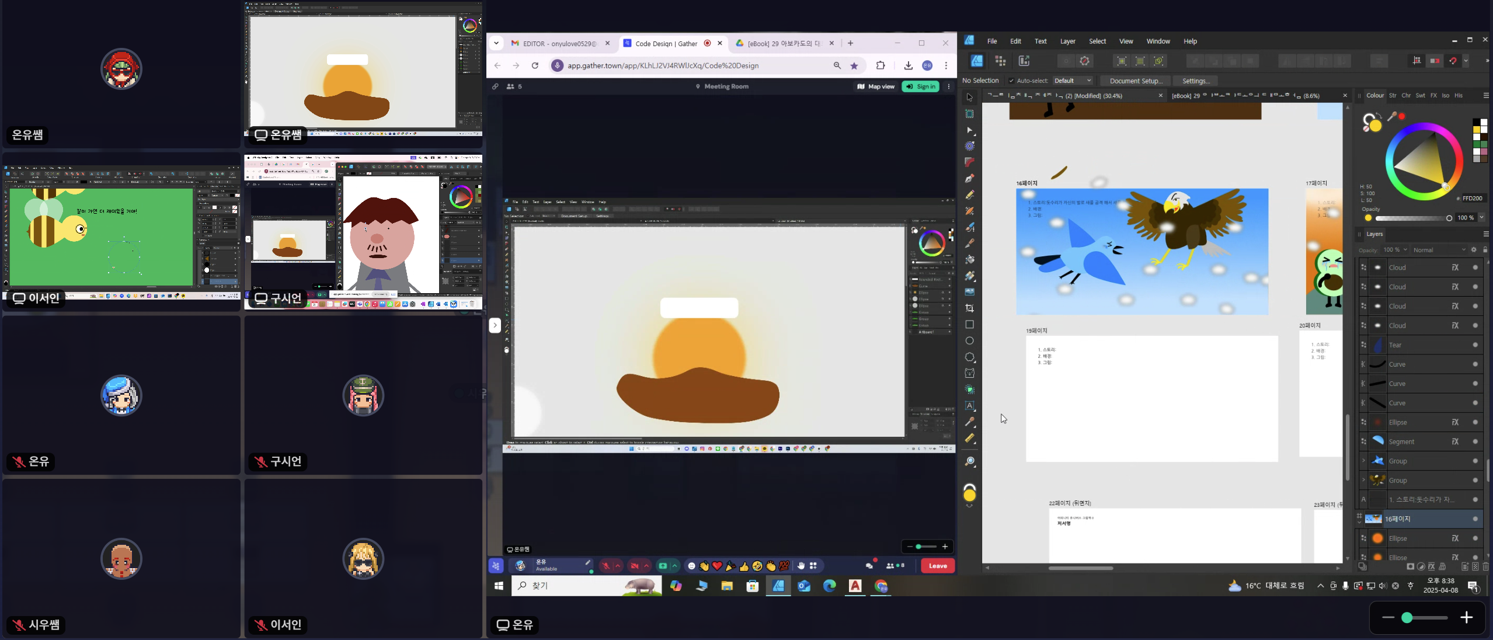
Task: Switch to the Swt swatches tab
Action: [1420, 95]
